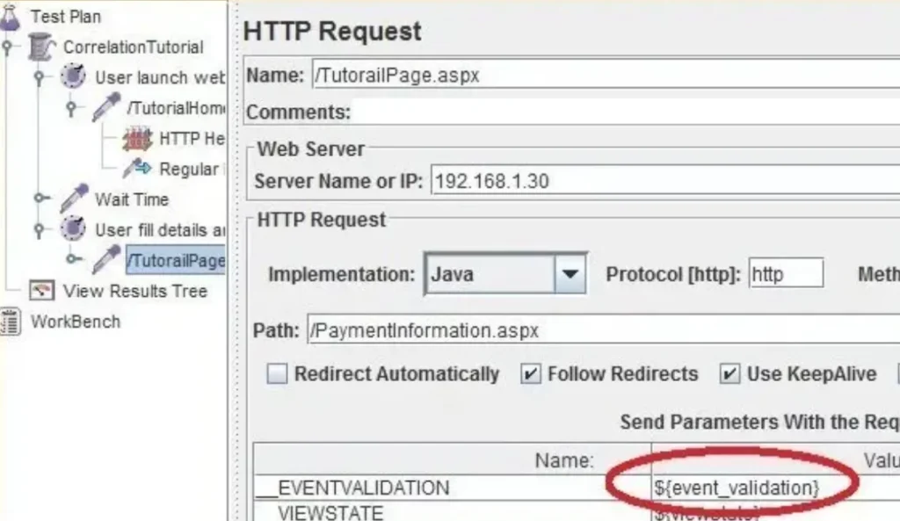Select the User fill details tree item

(160, 230)
